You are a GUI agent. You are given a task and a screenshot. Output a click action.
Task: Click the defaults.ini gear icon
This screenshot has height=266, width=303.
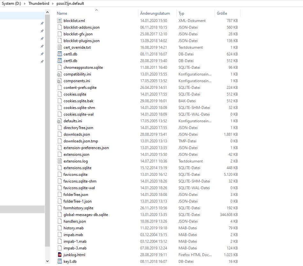pos(59,121)
